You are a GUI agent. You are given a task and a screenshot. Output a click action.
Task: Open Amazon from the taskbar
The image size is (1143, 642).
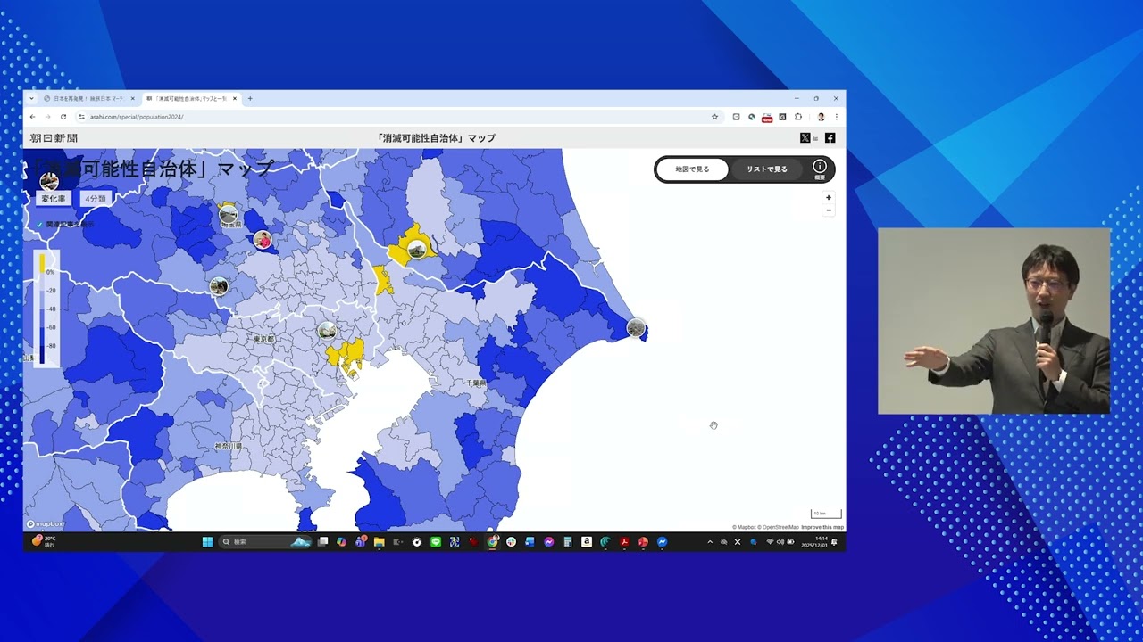pyautogui.click(x=587, y=541)
